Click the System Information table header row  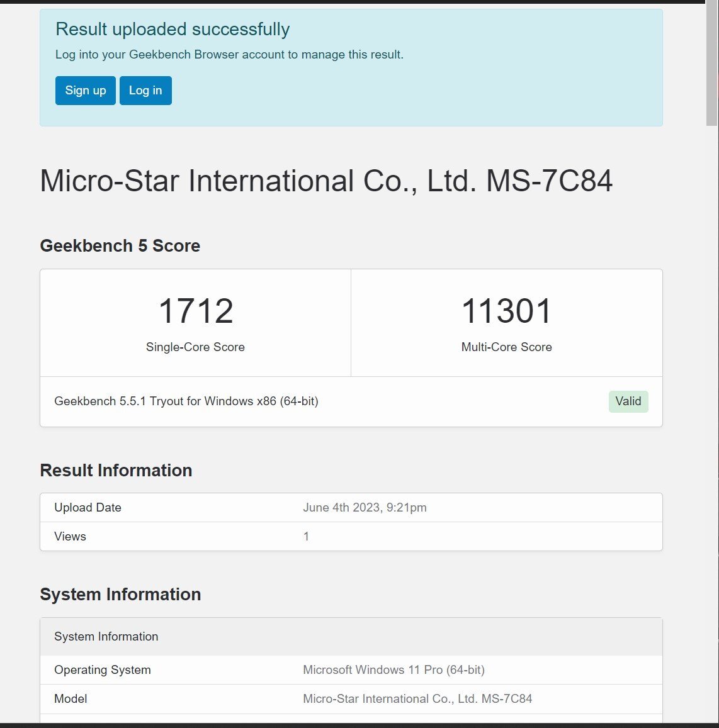351,637
